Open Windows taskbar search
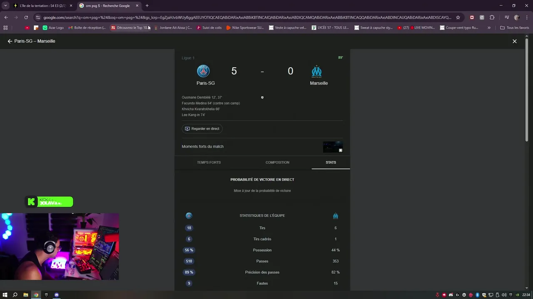 pyautogui.click(x=15, y=295)
